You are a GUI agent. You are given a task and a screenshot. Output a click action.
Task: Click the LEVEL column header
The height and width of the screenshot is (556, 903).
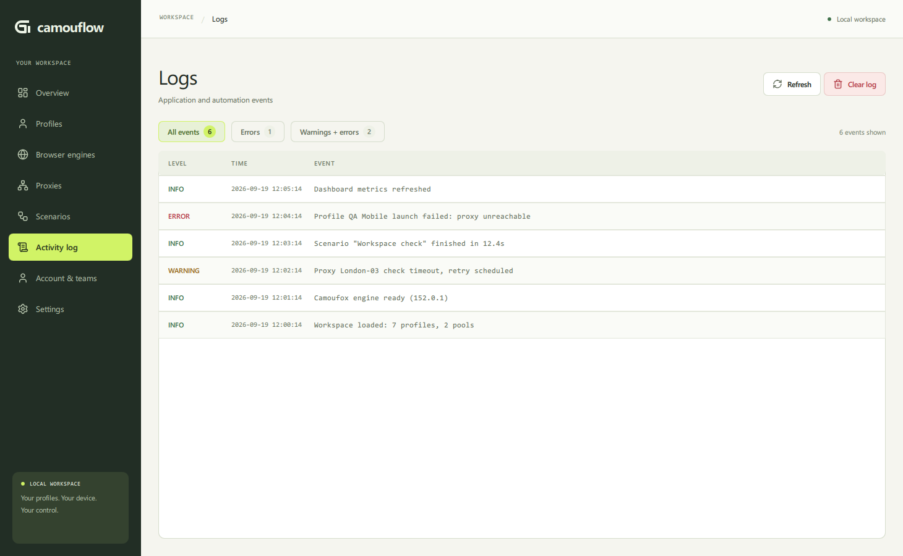tap(178, 164)
